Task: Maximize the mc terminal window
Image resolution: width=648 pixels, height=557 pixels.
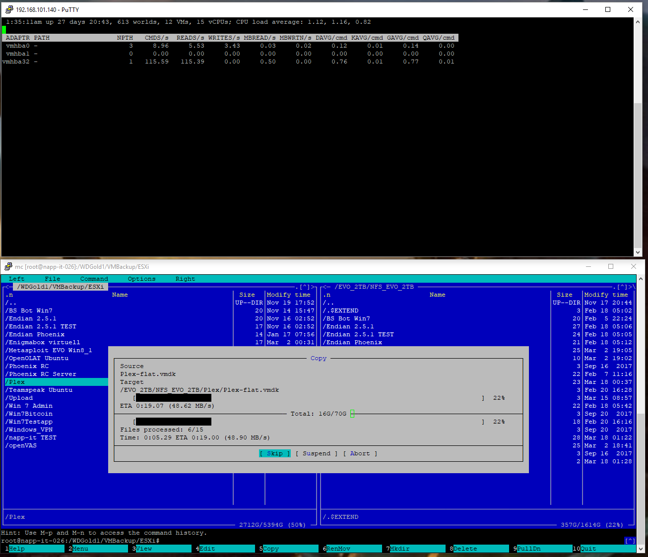Action: click(x=611, y=267)
